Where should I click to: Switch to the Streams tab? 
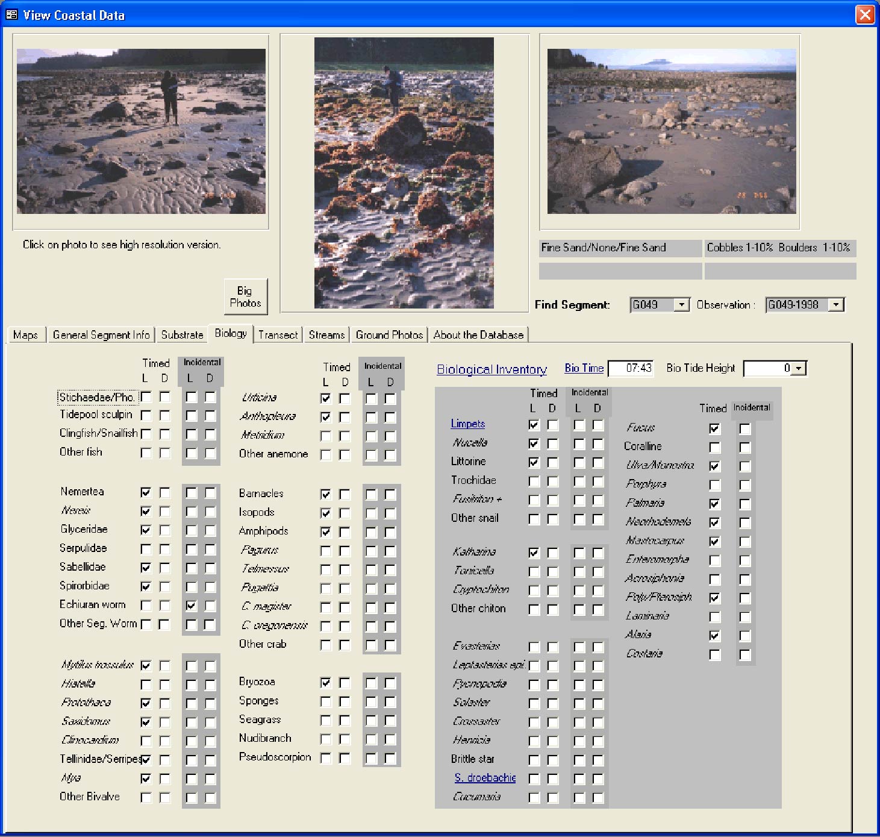click(326, 335)
